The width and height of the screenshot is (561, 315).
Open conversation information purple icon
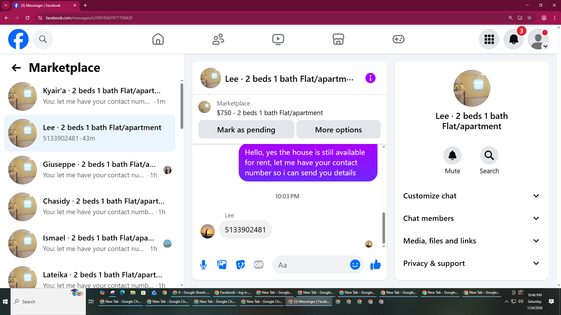370,78
